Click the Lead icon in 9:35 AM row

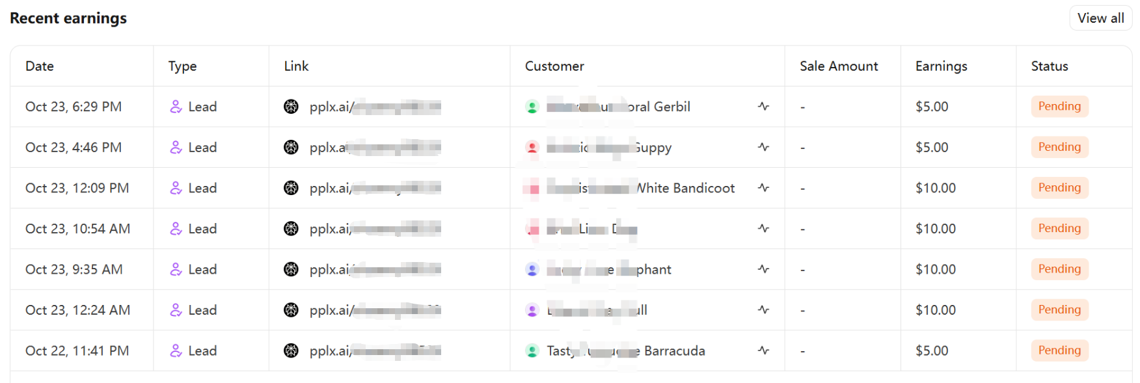click(176, 269)
